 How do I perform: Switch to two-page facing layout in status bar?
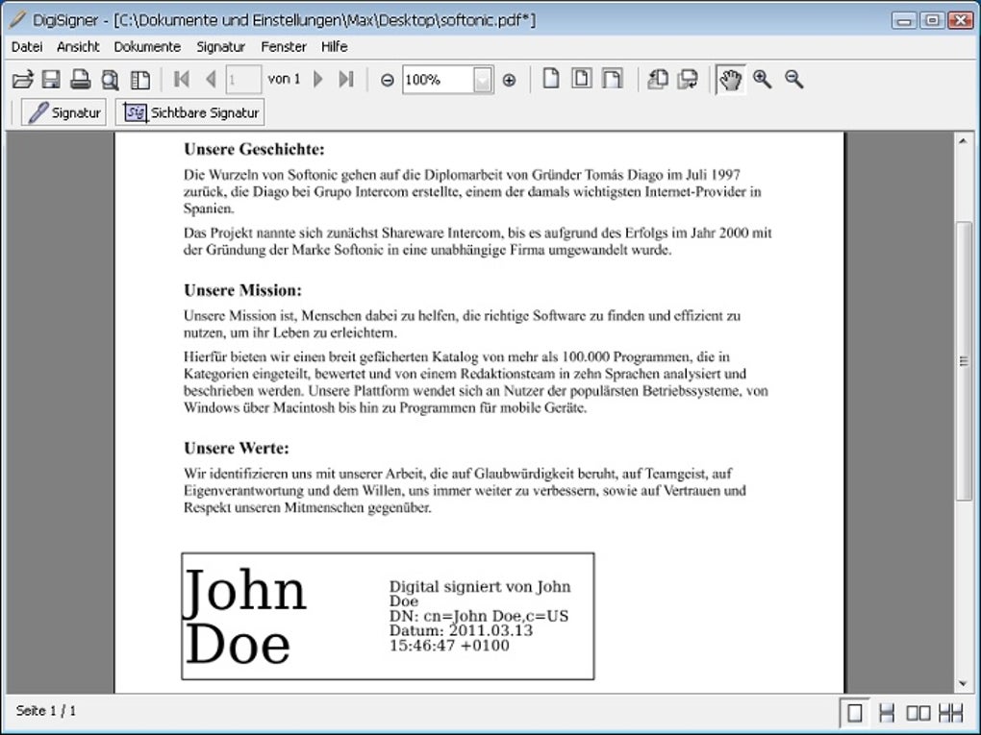(x=918, y=713)
